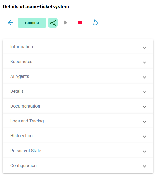156x176 pixels.
Task: Go back using the blue arrow icon
Action: tap(10, 23)
